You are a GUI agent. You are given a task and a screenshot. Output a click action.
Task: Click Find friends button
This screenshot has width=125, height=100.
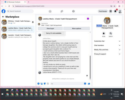pyautogui.click(x=103, y=11)
